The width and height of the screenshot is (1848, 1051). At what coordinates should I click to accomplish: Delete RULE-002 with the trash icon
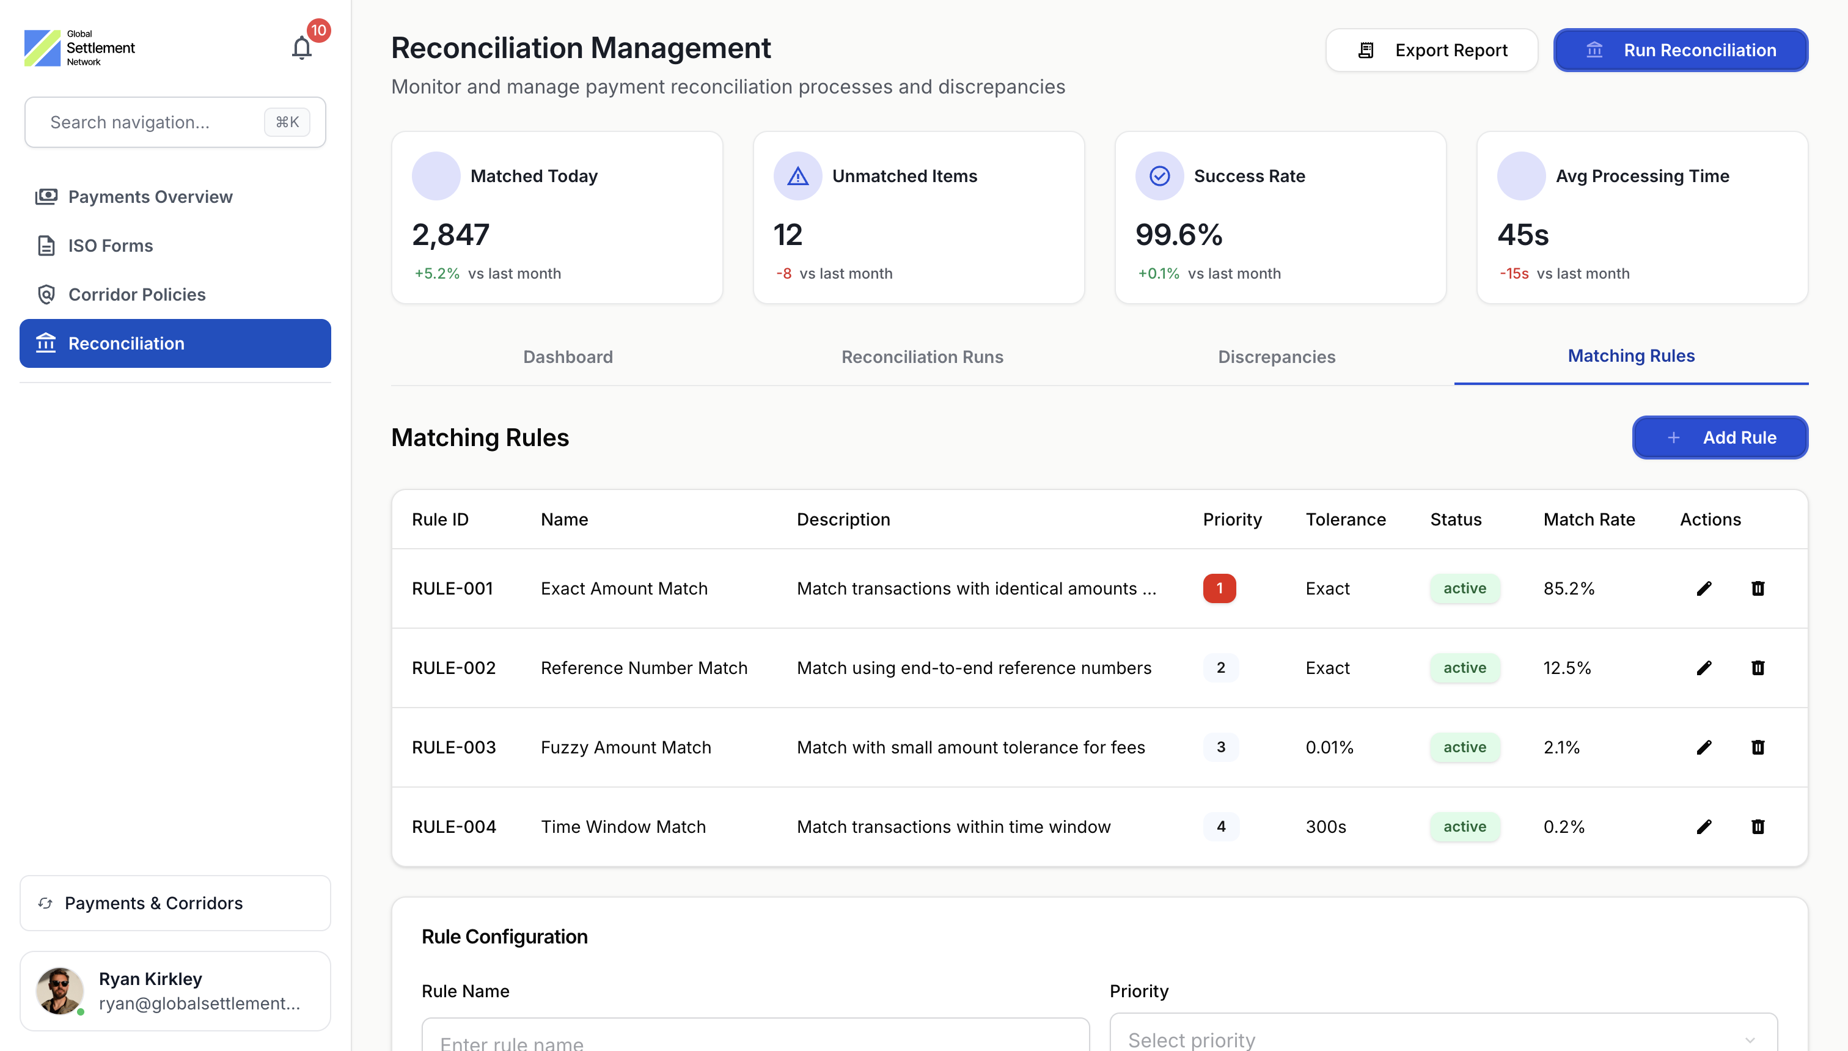(x=1759, y=668)
